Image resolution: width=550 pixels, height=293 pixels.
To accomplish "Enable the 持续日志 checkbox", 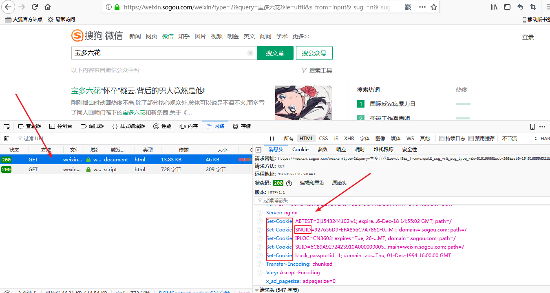I will pos(442,139).
